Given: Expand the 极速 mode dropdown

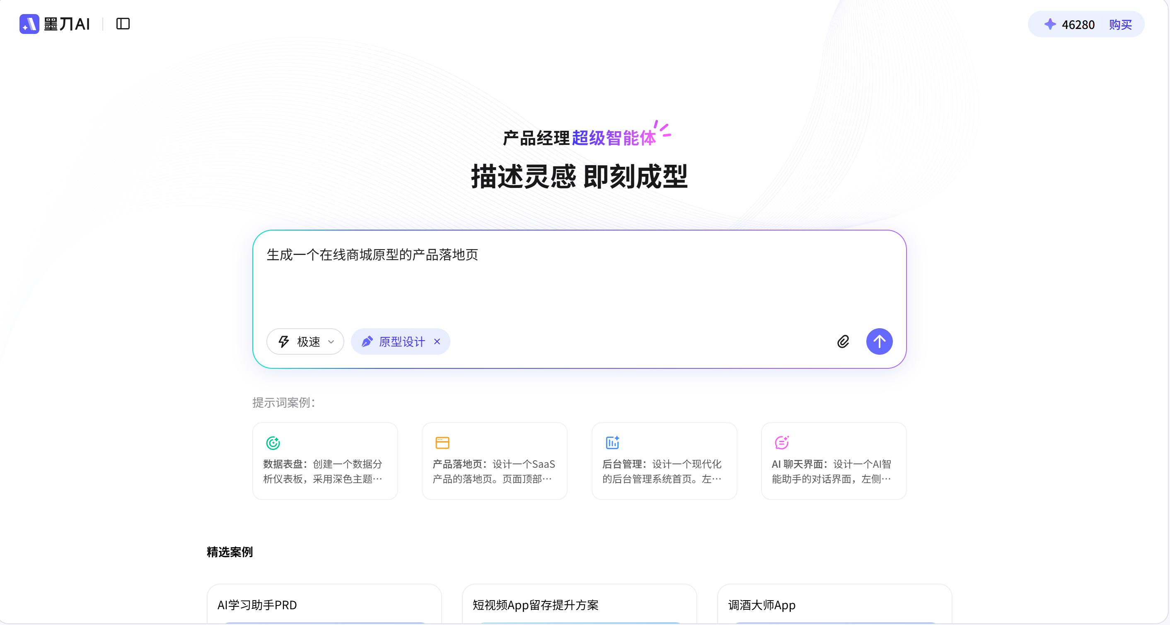Looking at the screenshot, I should (331, 342).
